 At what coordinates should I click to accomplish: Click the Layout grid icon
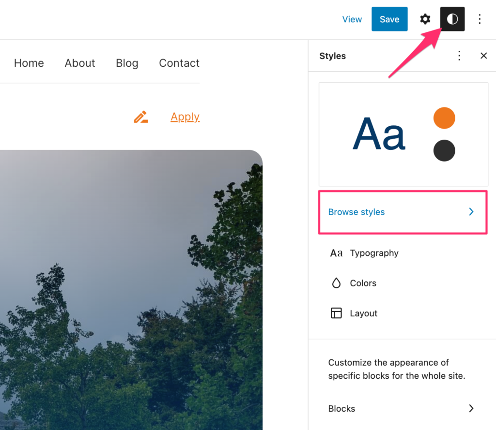point(336,313)
